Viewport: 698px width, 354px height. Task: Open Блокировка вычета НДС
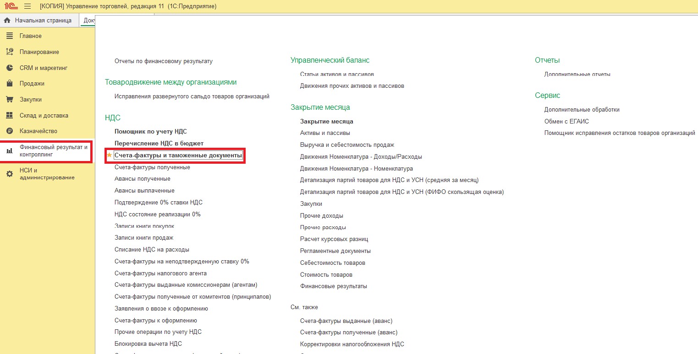coord(148,344)
